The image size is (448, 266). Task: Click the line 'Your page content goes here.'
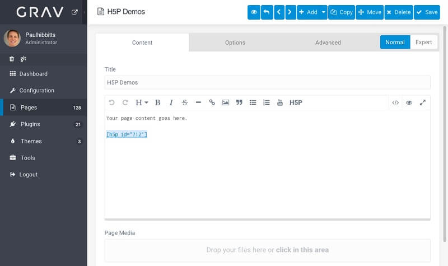(x=147, y=118)
